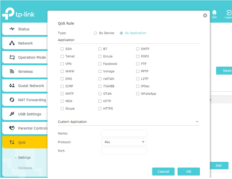This screenshot has height=179, width=232.
Task: Check the Telnet checkbox
Action: pyautogui.click(x=62, y=56)
